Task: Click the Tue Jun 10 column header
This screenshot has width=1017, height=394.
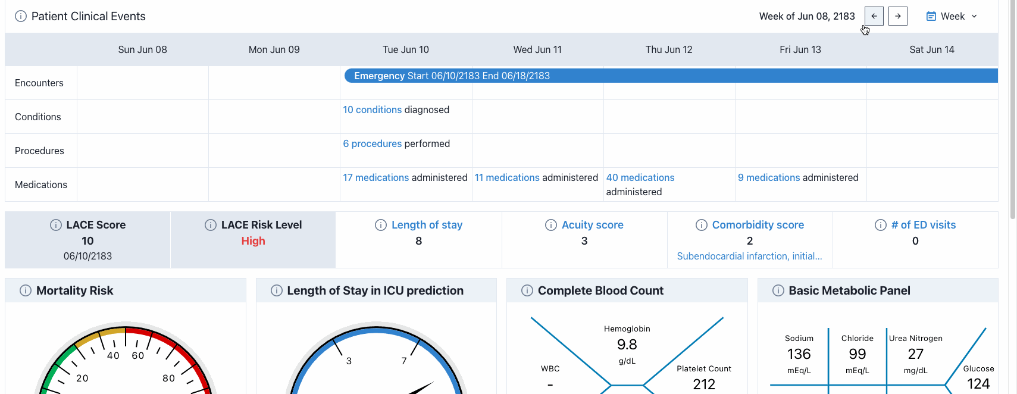Action: pos(406,49)
